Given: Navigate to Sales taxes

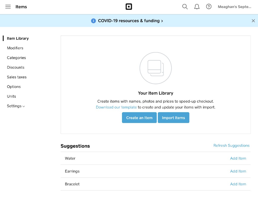Looking at the screenshot, I should pos(17,77).
